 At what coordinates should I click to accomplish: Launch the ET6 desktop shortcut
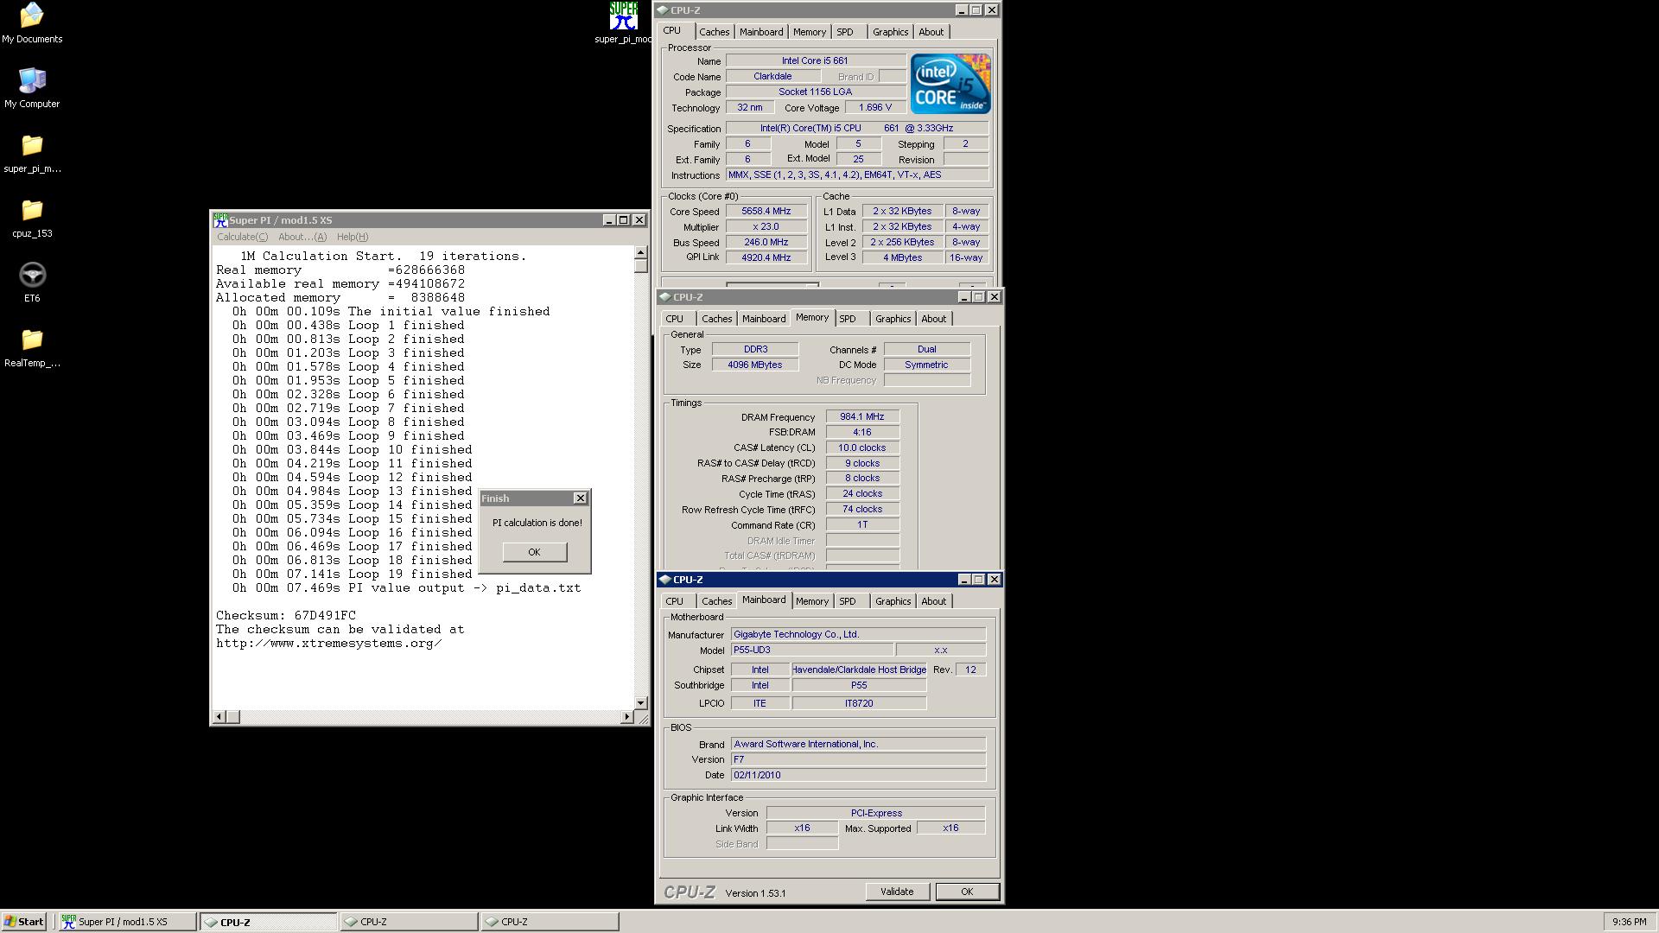pyautogui.click(x=32, y=276)
